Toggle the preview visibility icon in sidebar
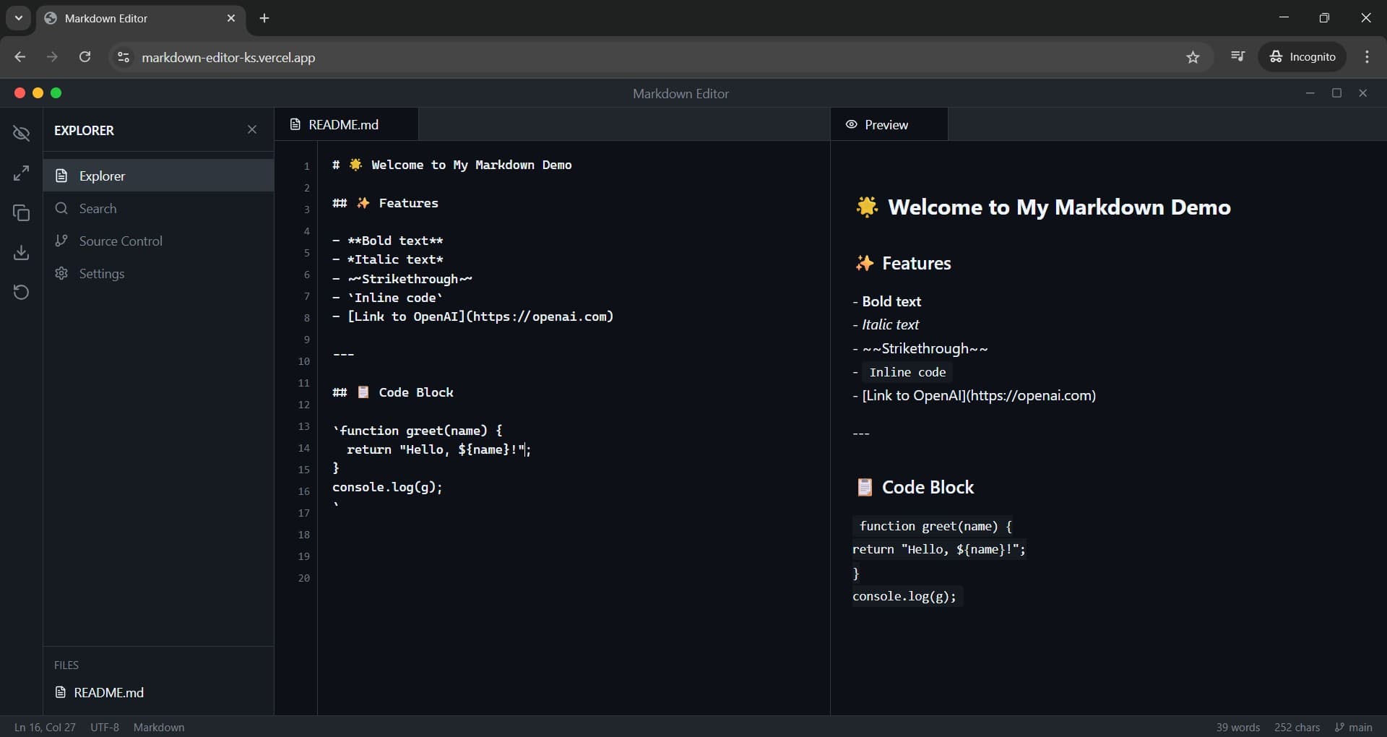 21,133
